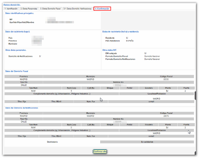Click Municipio header in Notificaciones table

[91, 113]
